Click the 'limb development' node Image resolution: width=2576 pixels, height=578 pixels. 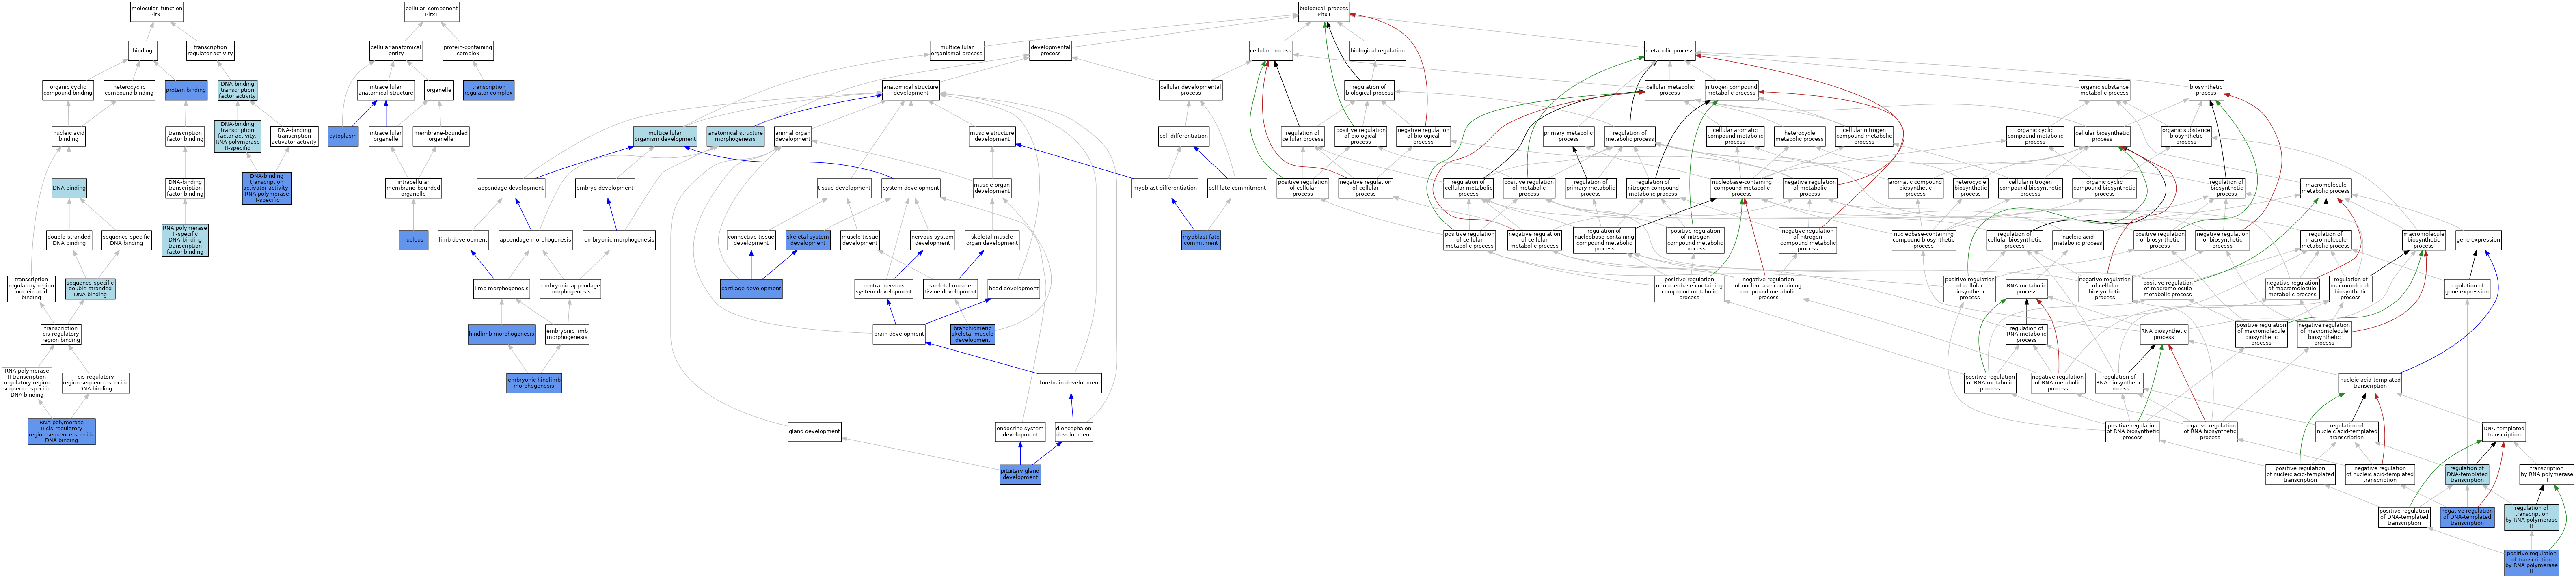tap(463, 240)
